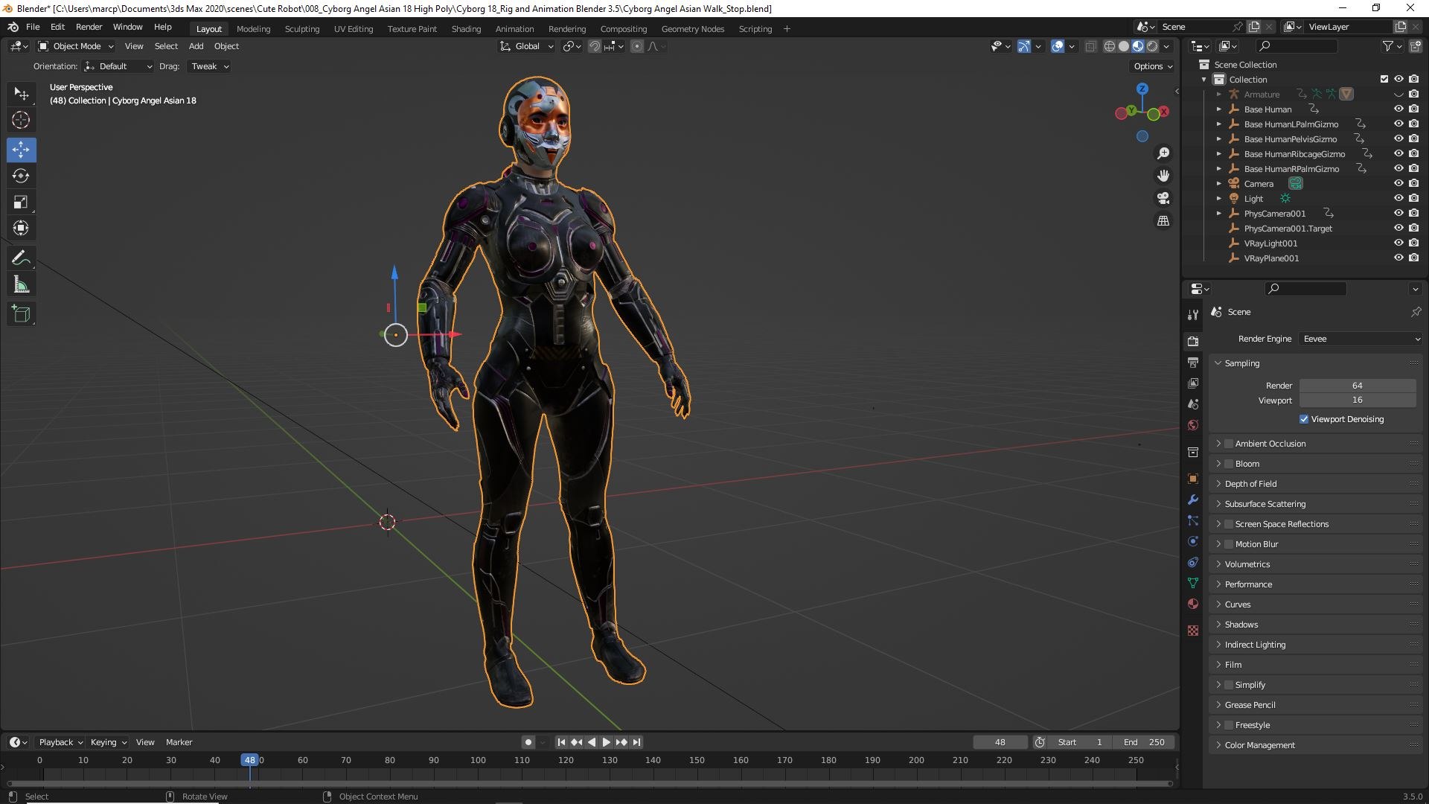Enable Ambient Occlusion checkbox
Screen dimensions: 1429x804
point(1229,444)
